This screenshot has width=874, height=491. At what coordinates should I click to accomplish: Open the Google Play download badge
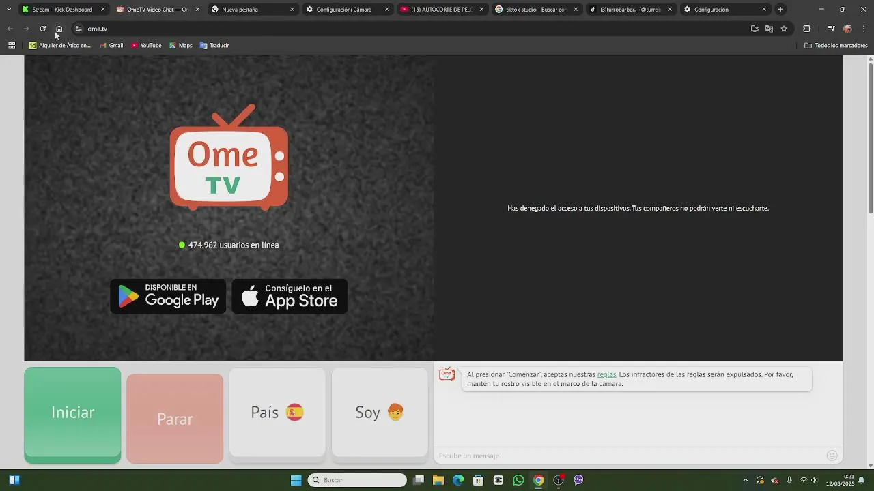pyautogui.click(x=168, y=296)
